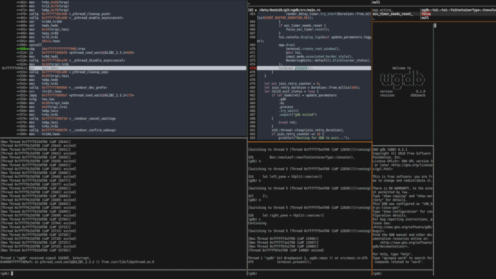Click the "(LWP 14000) exited" thread line
Viewport: 496px width, 279px height.
click(x=286, y=250)
